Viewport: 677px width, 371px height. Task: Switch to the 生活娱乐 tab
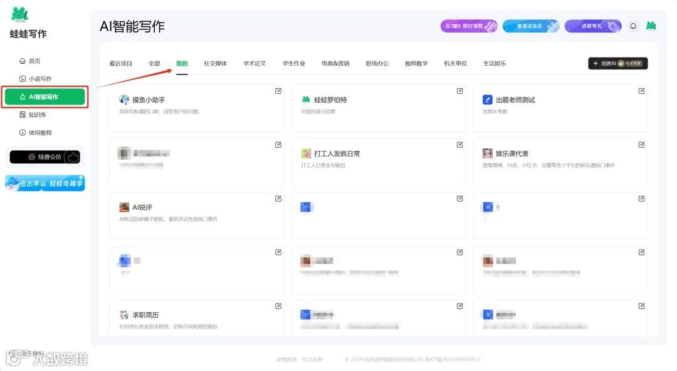point(495,63)
